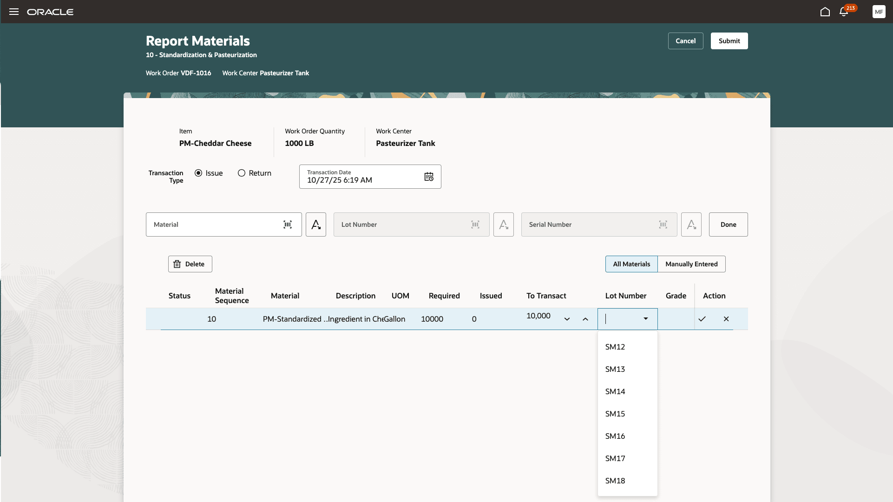
Task: Toggle the Lot Number dropdown arrow
Action: pyautogui.click(x=645, y=319)
